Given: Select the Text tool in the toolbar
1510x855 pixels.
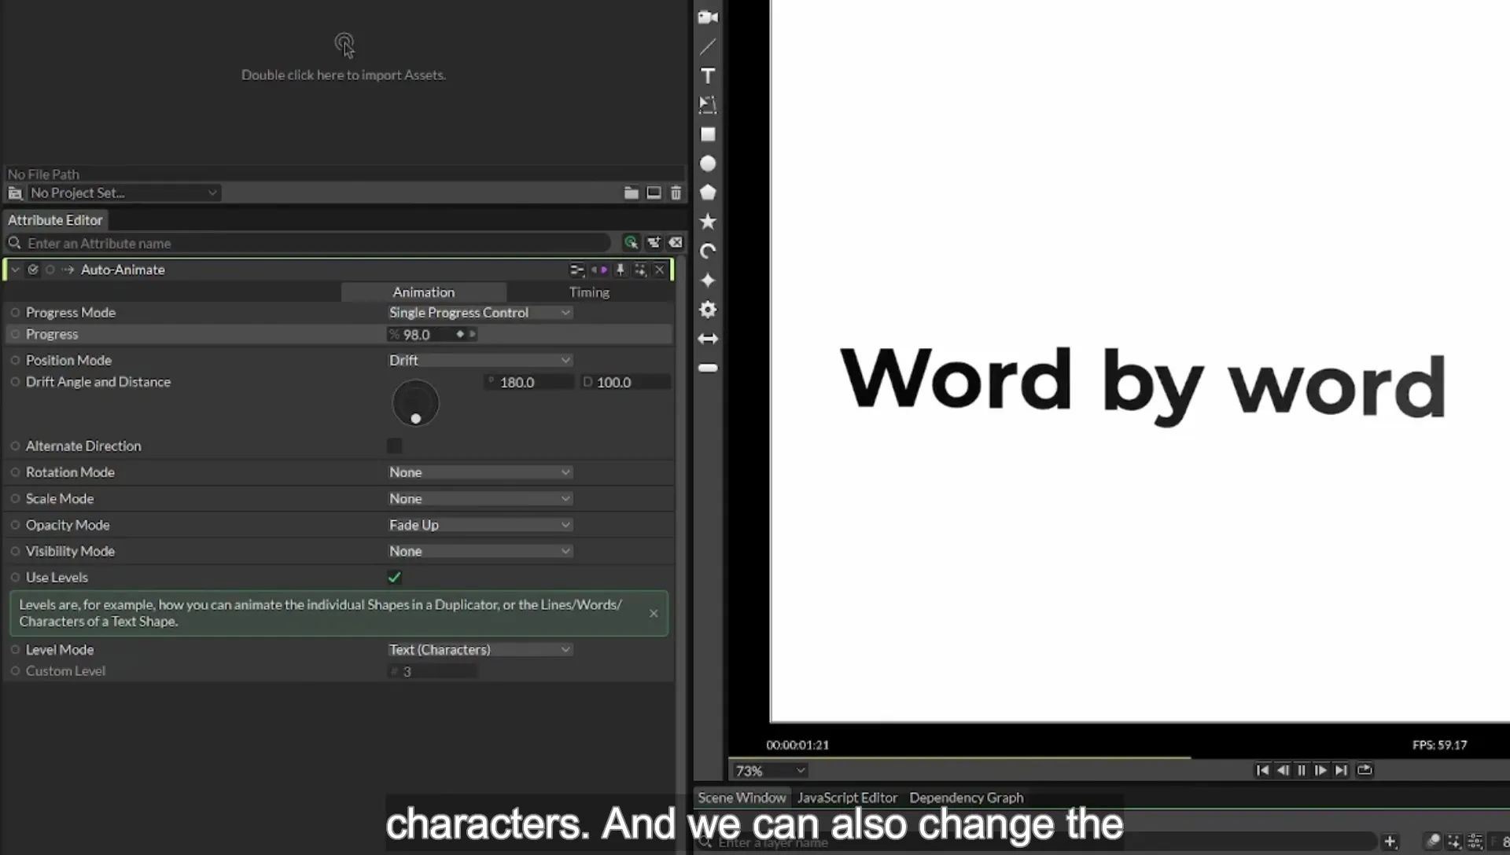Looking at the screenshot, I should (708, 76).
